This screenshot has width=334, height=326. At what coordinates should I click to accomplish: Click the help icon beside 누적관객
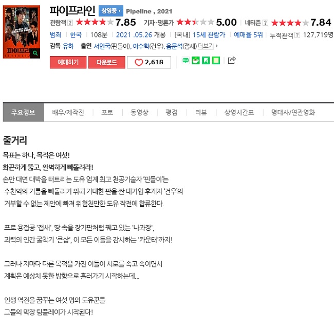[x=298, y=35]
